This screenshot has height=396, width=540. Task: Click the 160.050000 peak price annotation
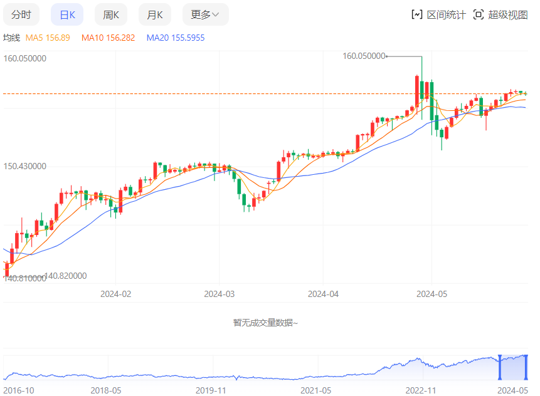[364, 56]
